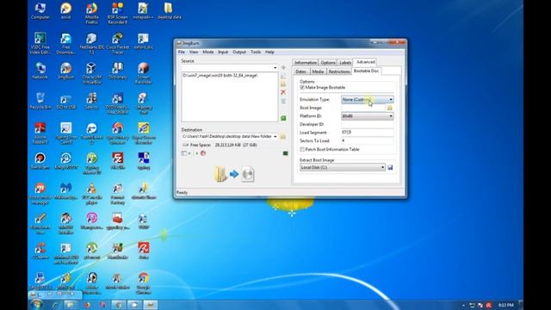Open the VSDC Free Video Editor shortcut
This screenshot has height=310, width=551.
40,44
